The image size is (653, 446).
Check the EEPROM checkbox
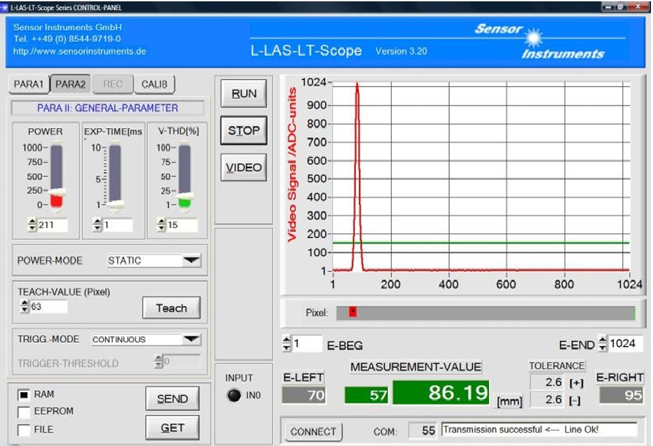click(x=24, y=412)
